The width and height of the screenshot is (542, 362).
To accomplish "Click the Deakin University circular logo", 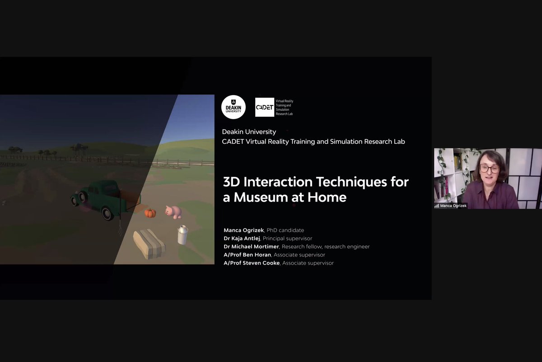I will [234, 107].
